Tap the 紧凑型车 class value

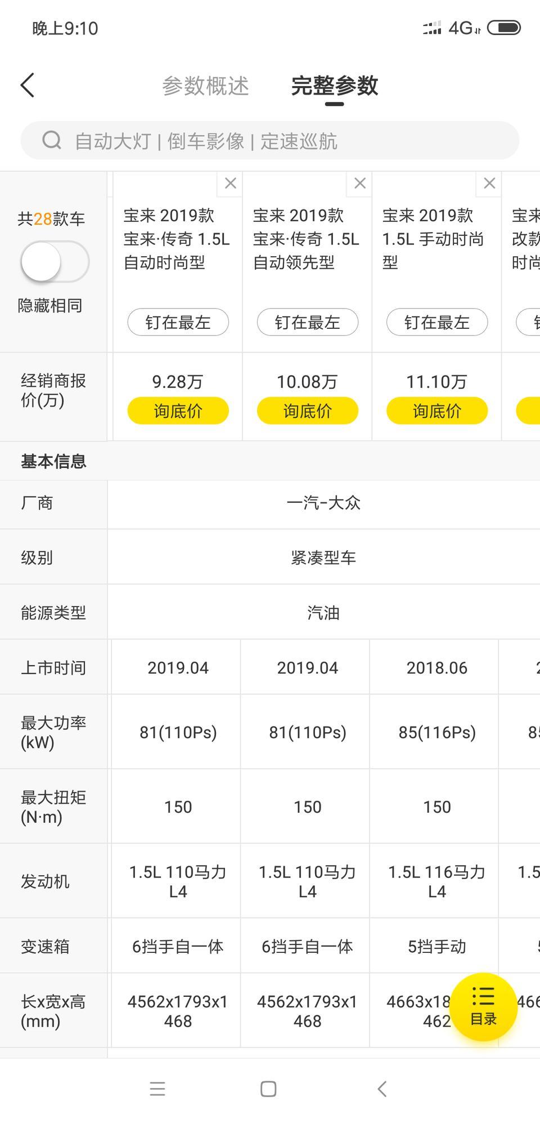(323, 558)
